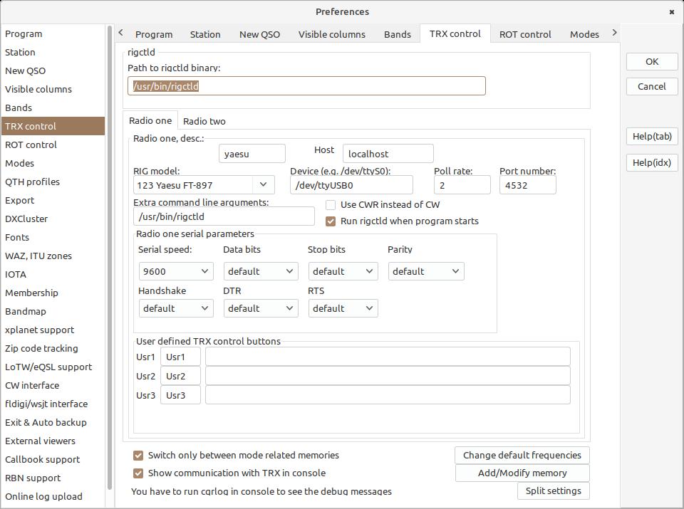Click the Radio one description field
The width and height of the screenshot is (684, 509).
pos(252,154)
